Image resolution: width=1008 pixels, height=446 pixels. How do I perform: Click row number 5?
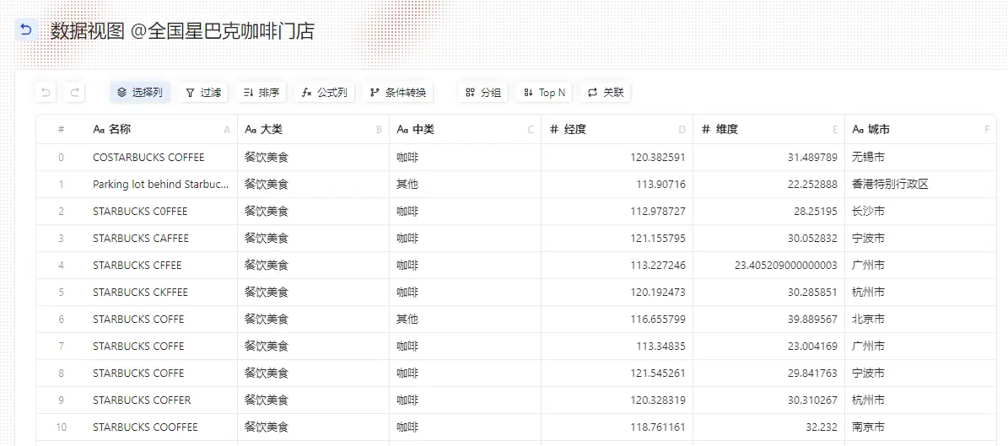(61, 293)
